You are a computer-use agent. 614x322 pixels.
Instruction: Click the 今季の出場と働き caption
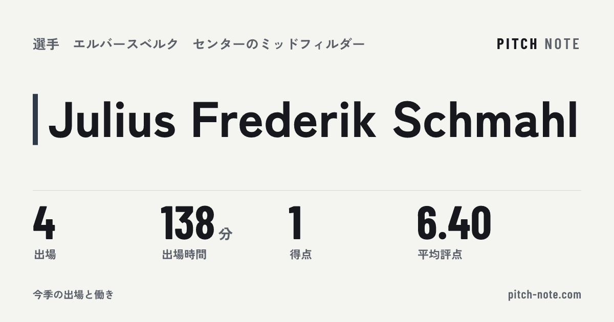[73, 295]
